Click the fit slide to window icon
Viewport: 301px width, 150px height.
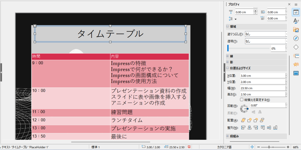pos(252,147)
